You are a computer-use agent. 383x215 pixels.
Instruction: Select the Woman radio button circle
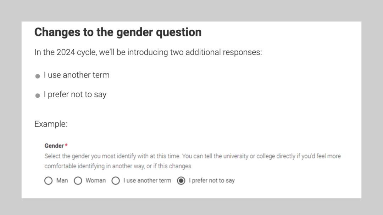(x=78, y=181)
